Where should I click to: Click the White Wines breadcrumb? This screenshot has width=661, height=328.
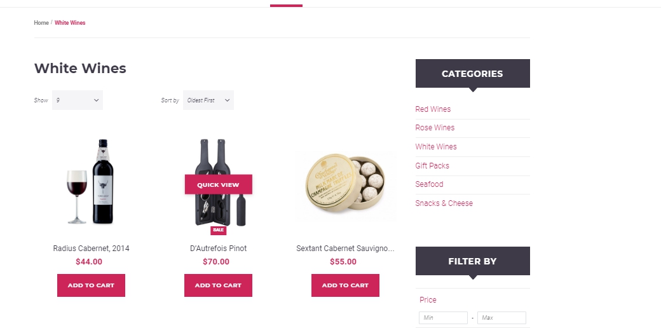[70, 23]
